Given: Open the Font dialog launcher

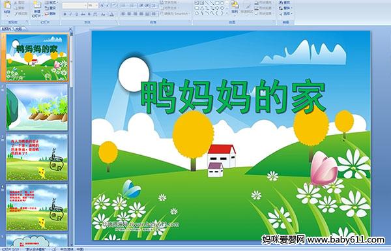Looking at the screenshot, I should click(117, 22).
